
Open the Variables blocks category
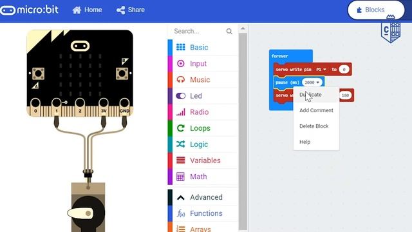tap(203, 160)
